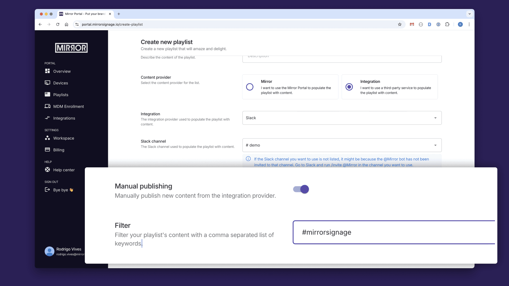Click the MDM Enrollment devices icon
Image resolution: width=509 pixels, height=286 pixels.
coord(47,106)
